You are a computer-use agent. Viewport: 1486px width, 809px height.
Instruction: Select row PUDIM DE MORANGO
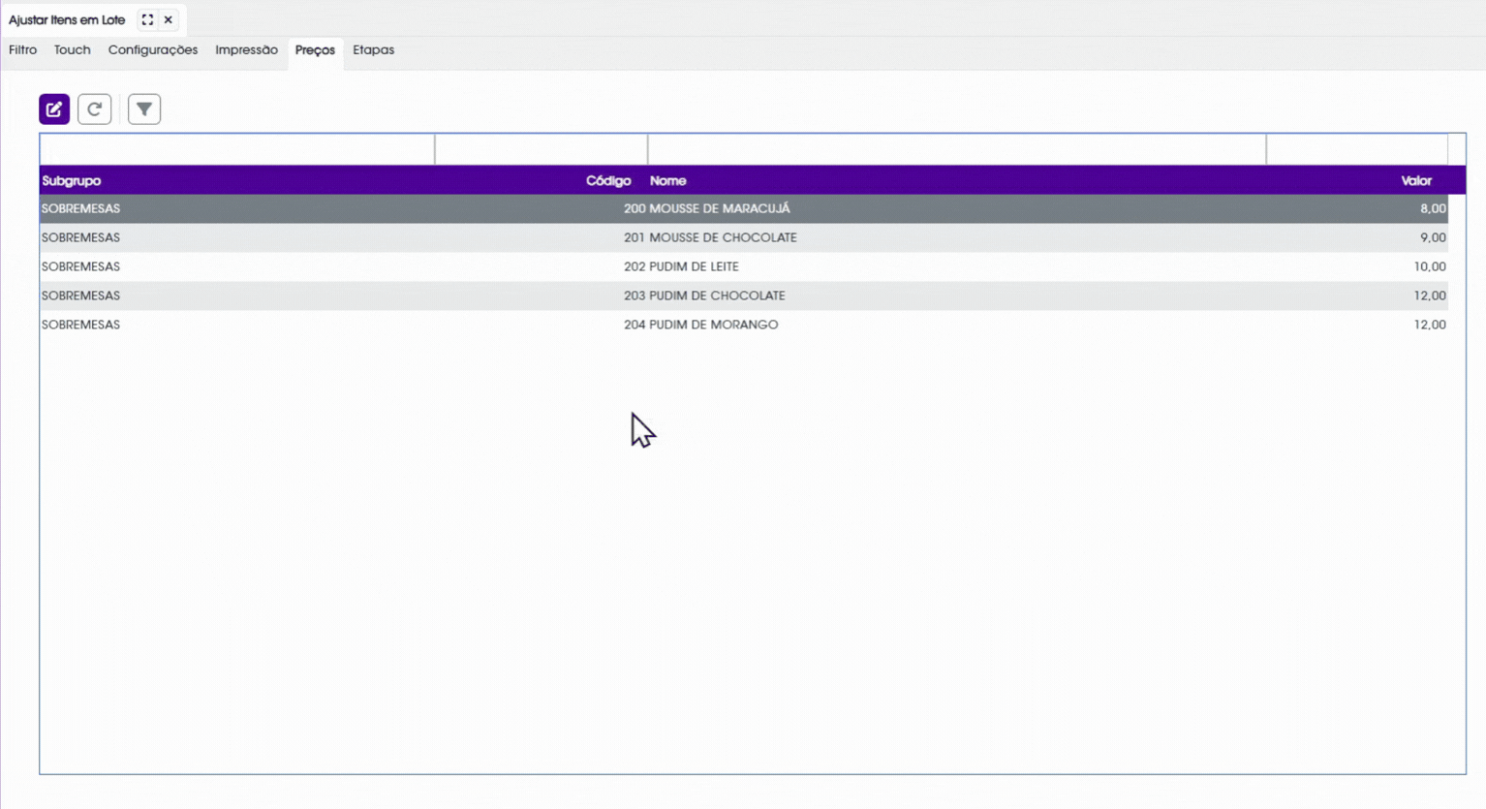coord(744,325)
